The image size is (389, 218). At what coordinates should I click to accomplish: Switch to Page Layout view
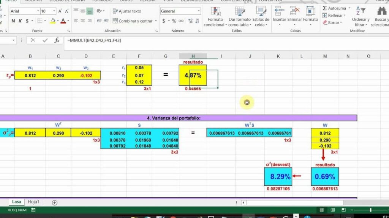click(333, 210)
